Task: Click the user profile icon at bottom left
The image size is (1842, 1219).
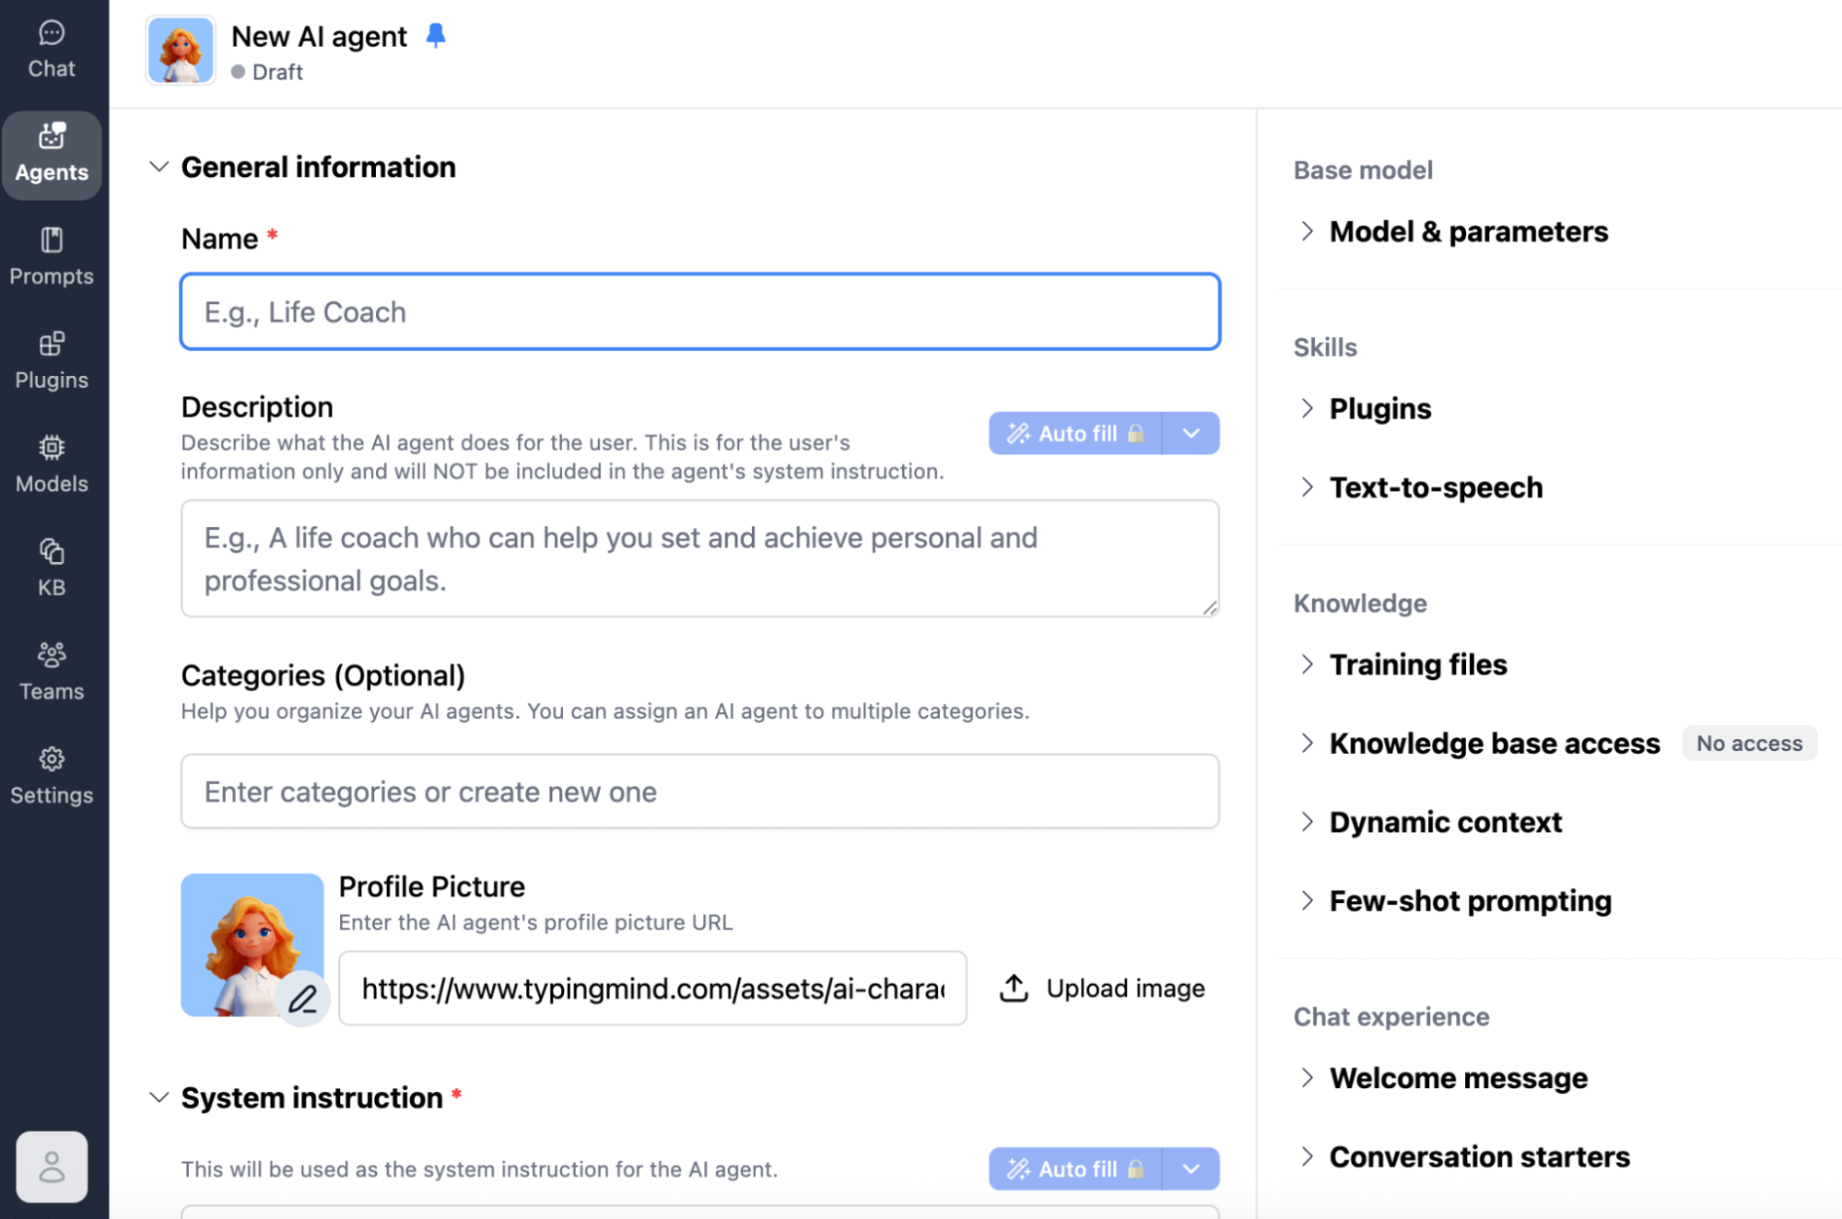Action: tap(51, 1167)
